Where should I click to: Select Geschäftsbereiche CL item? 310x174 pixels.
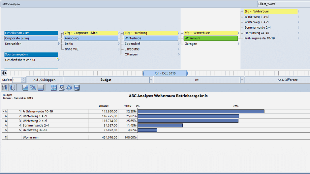20,60
